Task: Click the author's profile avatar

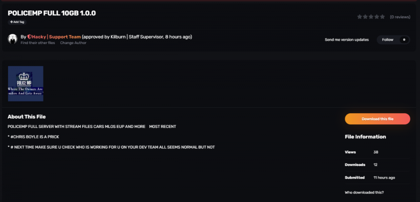Action: pyautogui.click(x=13, y=39)
